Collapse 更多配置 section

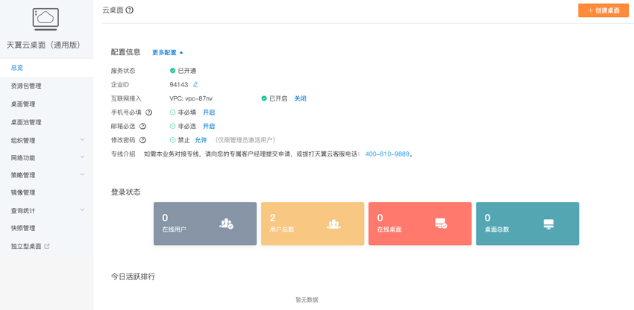click(168, 53)
